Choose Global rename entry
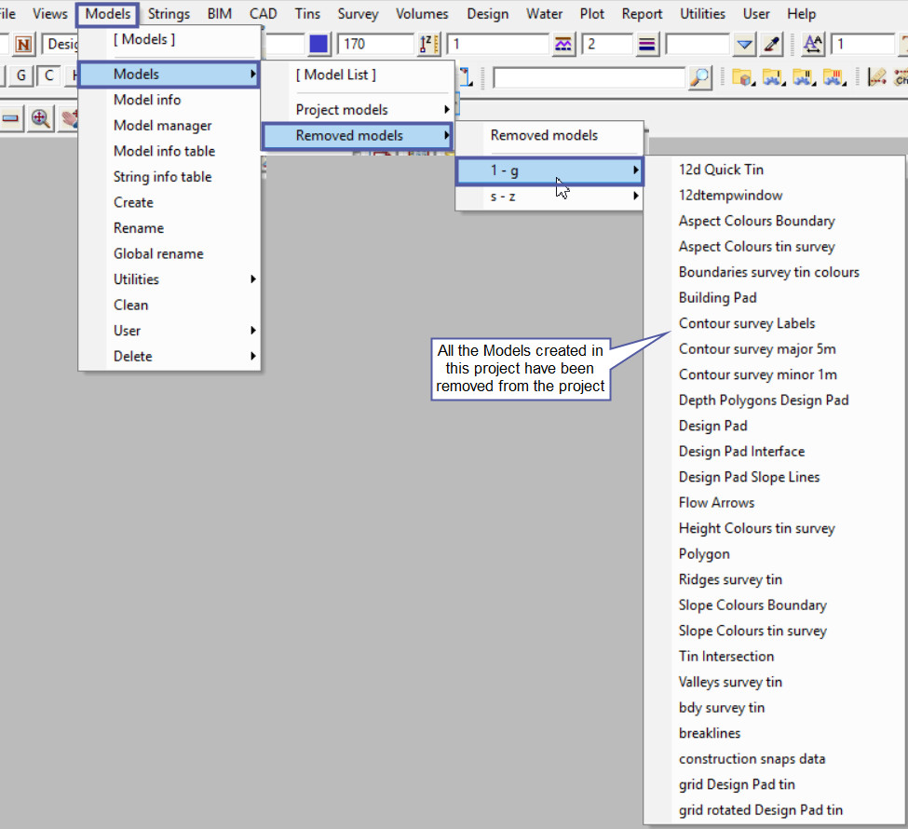 tap(169, 253)
